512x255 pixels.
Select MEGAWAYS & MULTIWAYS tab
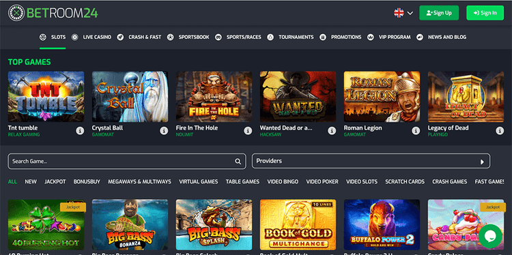pyautogui.click(x=139, y=181)
